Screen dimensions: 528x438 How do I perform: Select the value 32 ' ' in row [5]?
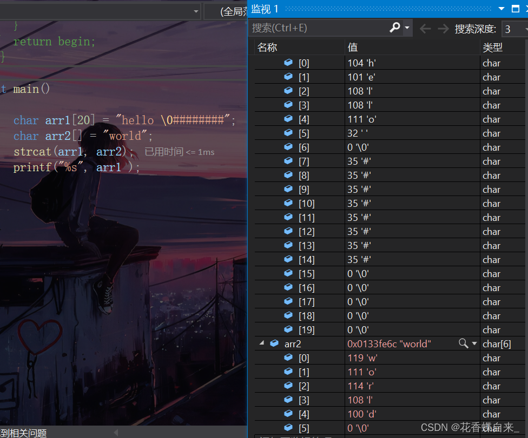pyautogui.click(x=358, y=133)
